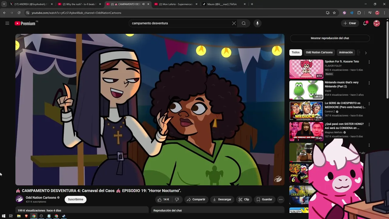Open Spoken For ft. Kasane Teto title

coord(342,61)
